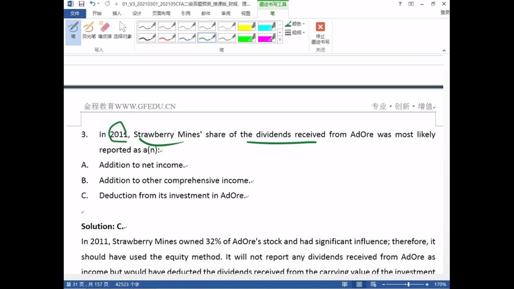Switch to Read Mode view in status bar
Viewport: 514px width, 289px height.
point(345,285)
